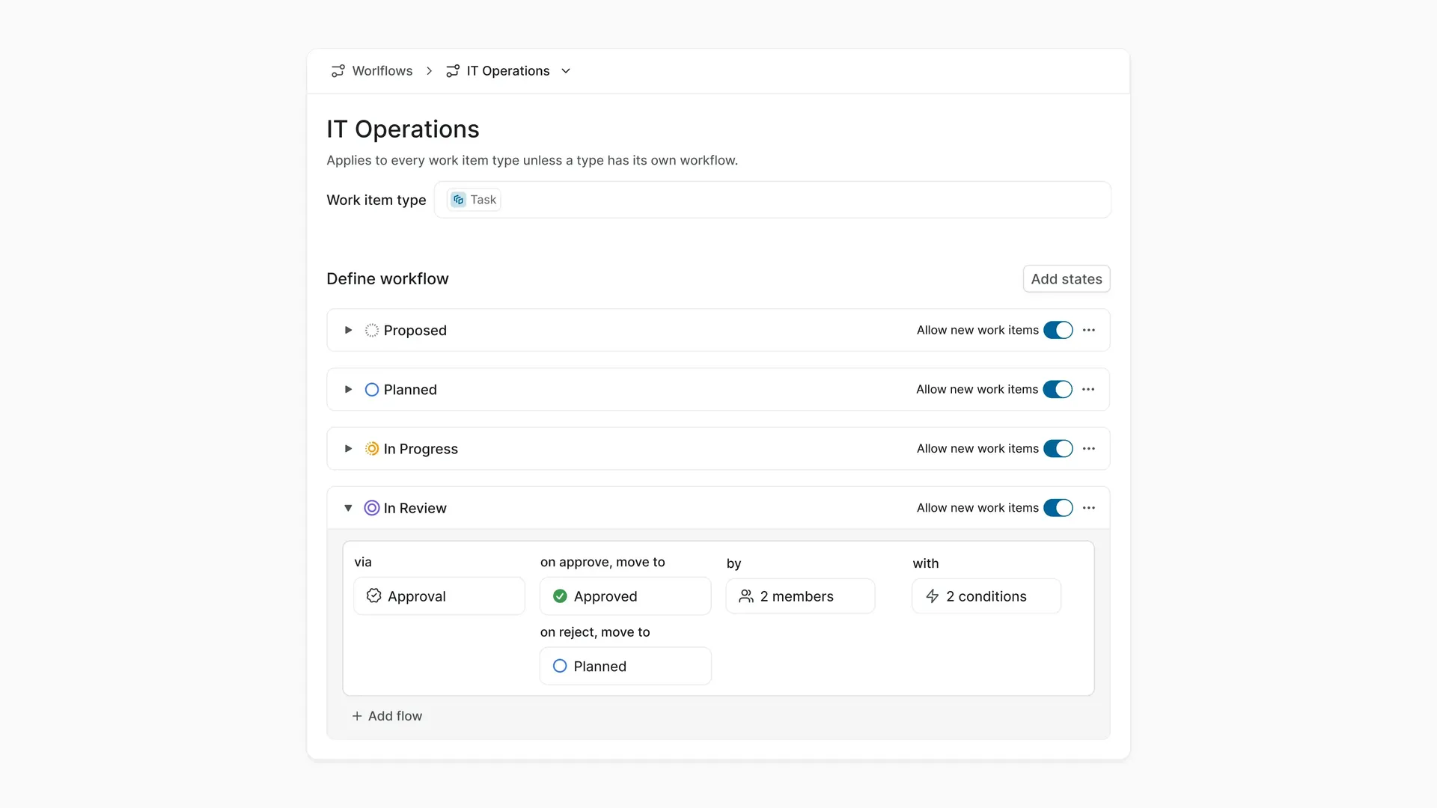Open the 2 conditions selector
This screenshot has width=1437, height=808.
986,596
